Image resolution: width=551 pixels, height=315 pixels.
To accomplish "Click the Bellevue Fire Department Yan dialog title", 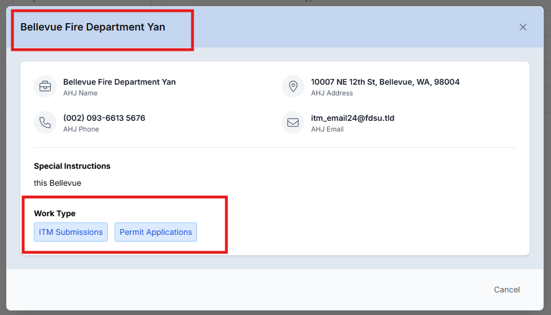I will click(93, 27).
